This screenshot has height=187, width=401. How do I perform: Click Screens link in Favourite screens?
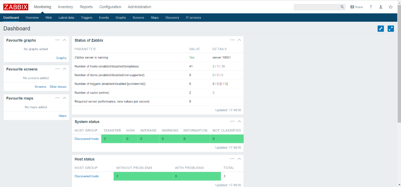[40, 87]
